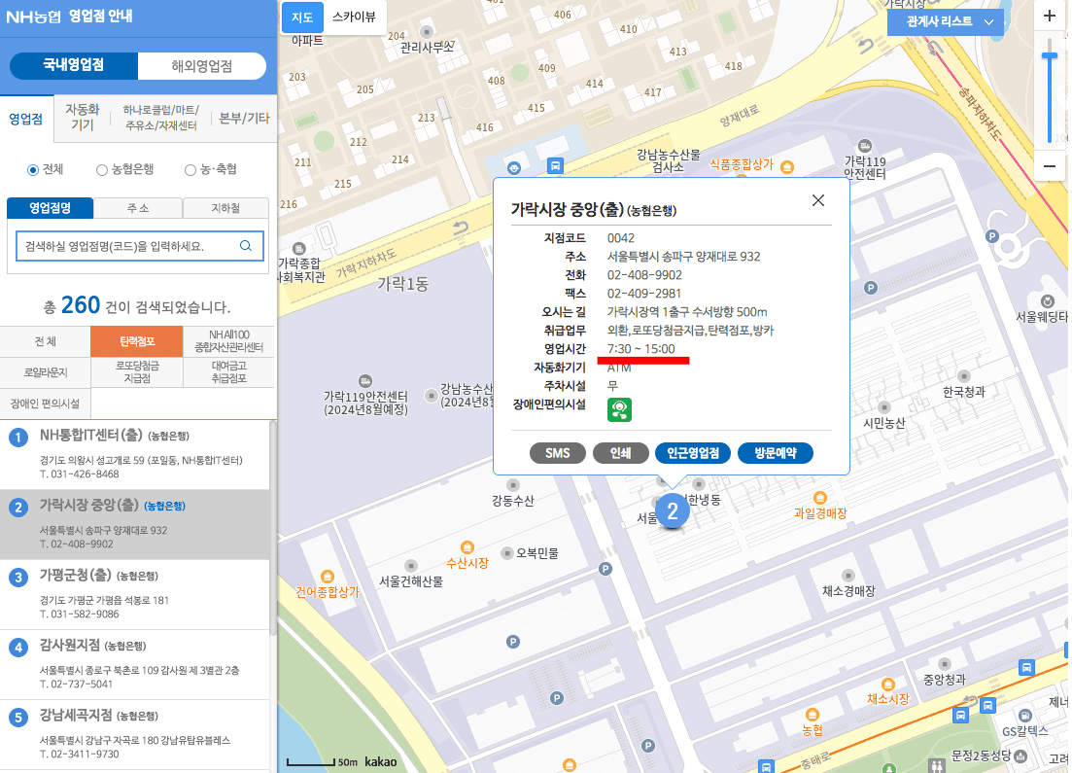Viewport: 1072px width, 773px height.
Task: Switch map to 지도 view
Action: (x=302, y=18)
